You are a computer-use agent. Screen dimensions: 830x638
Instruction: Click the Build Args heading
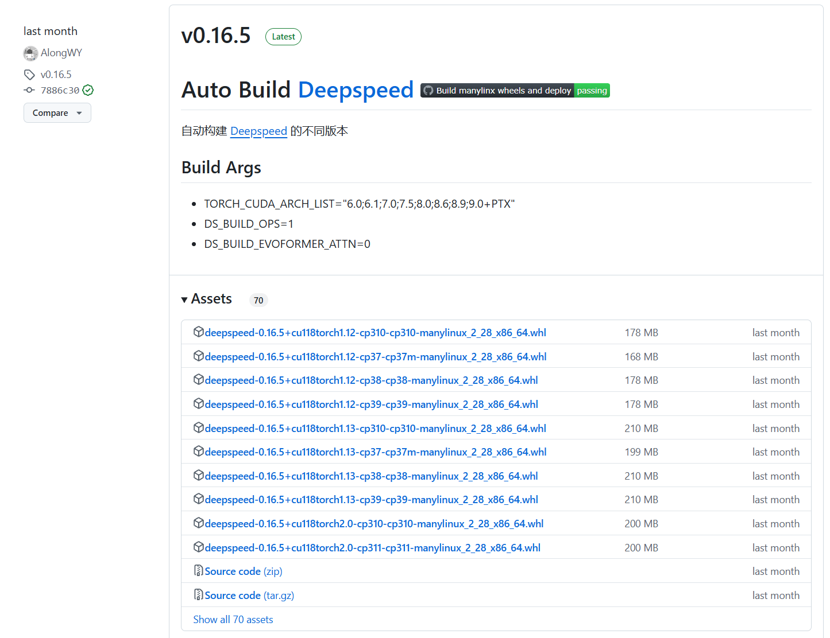[x=221, y=168]
